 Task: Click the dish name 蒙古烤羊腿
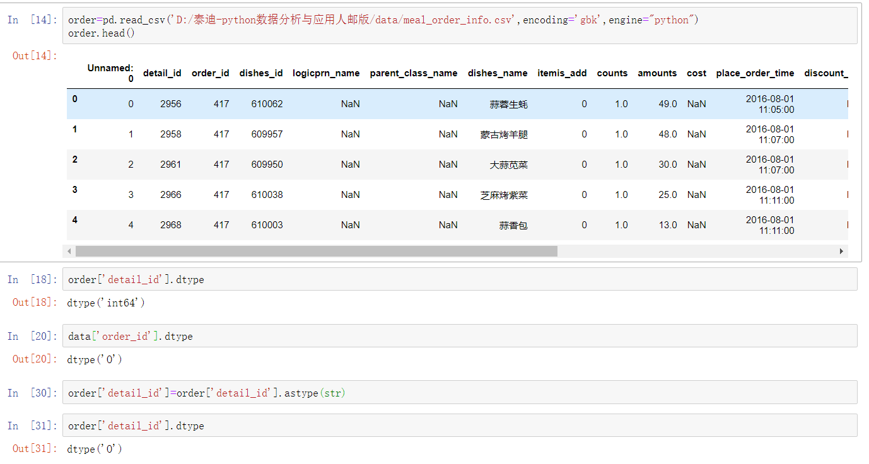[x=504, y=134]
